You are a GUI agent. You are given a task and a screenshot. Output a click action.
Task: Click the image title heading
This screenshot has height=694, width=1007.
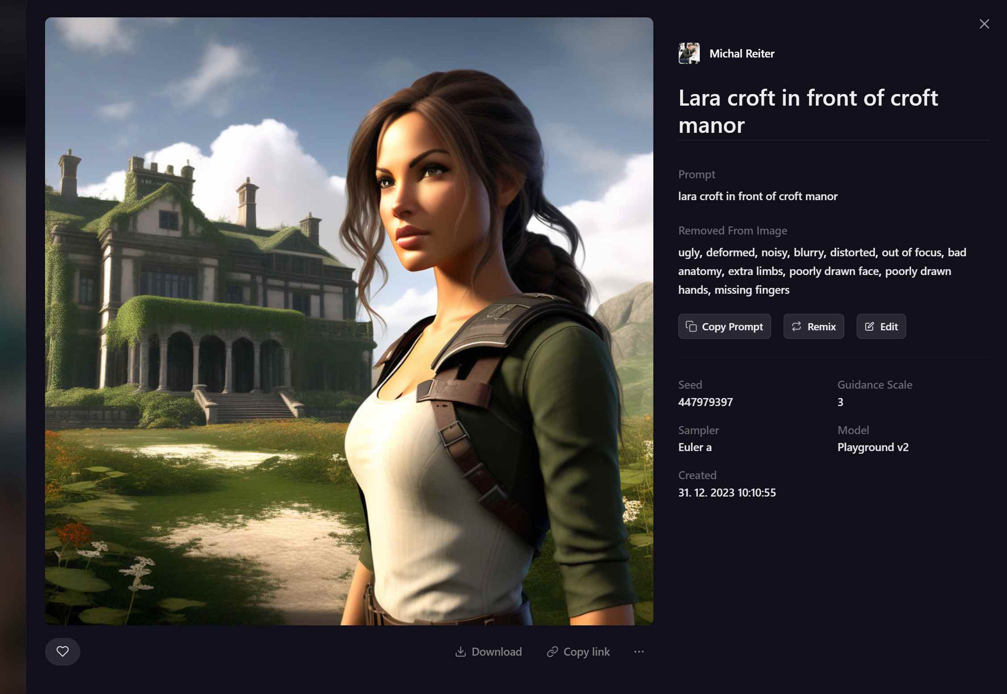click(808, 111)
